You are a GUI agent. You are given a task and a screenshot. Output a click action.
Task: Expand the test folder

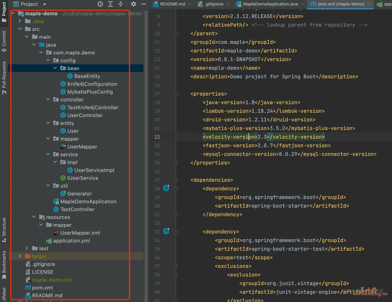click(x=27, y=248)
